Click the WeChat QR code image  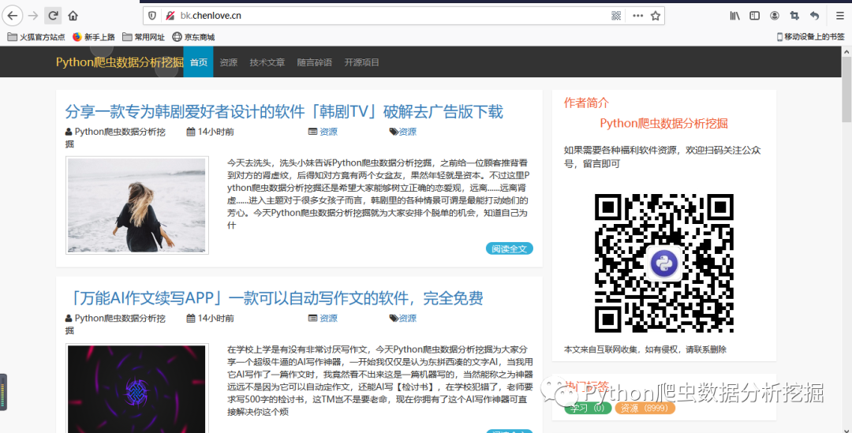click(x=664, y=263)
